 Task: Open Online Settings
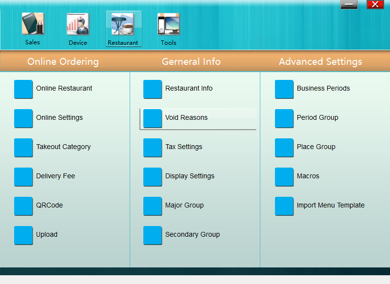pos(59,117)
